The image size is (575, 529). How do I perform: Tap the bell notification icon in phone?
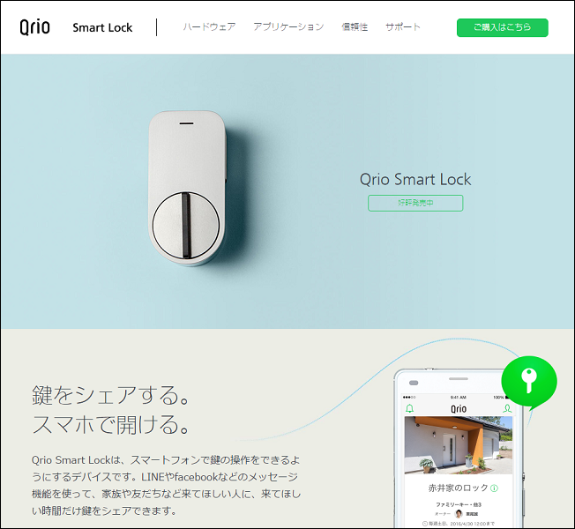(x=409, y=408)
